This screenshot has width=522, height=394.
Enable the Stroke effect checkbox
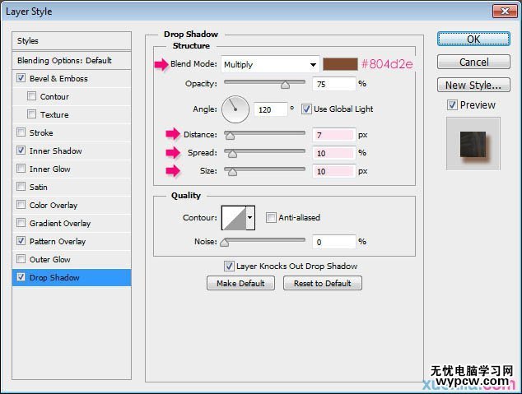[x=21, y=132]
